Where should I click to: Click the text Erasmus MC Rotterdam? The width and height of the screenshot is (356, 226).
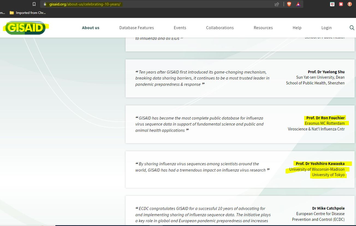(x=325, y=123)
